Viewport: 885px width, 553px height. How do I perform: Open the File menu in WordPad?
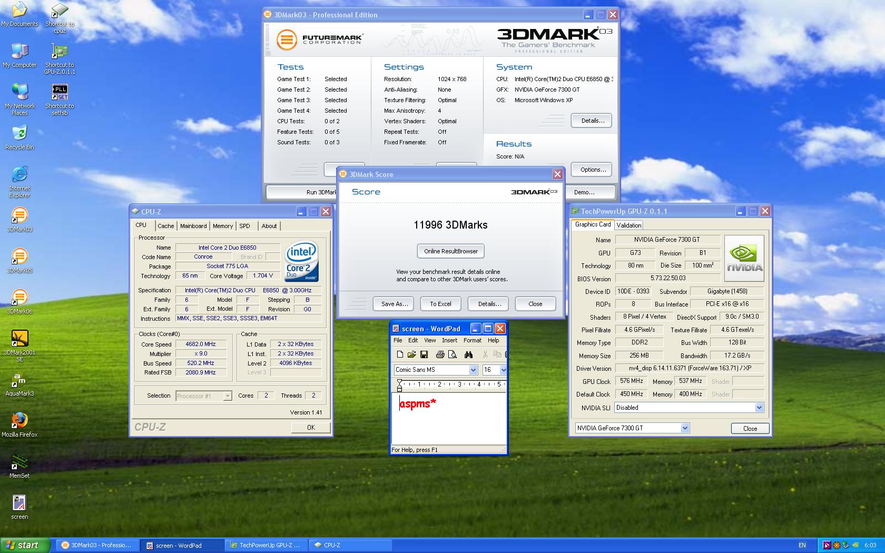point(398,340)
